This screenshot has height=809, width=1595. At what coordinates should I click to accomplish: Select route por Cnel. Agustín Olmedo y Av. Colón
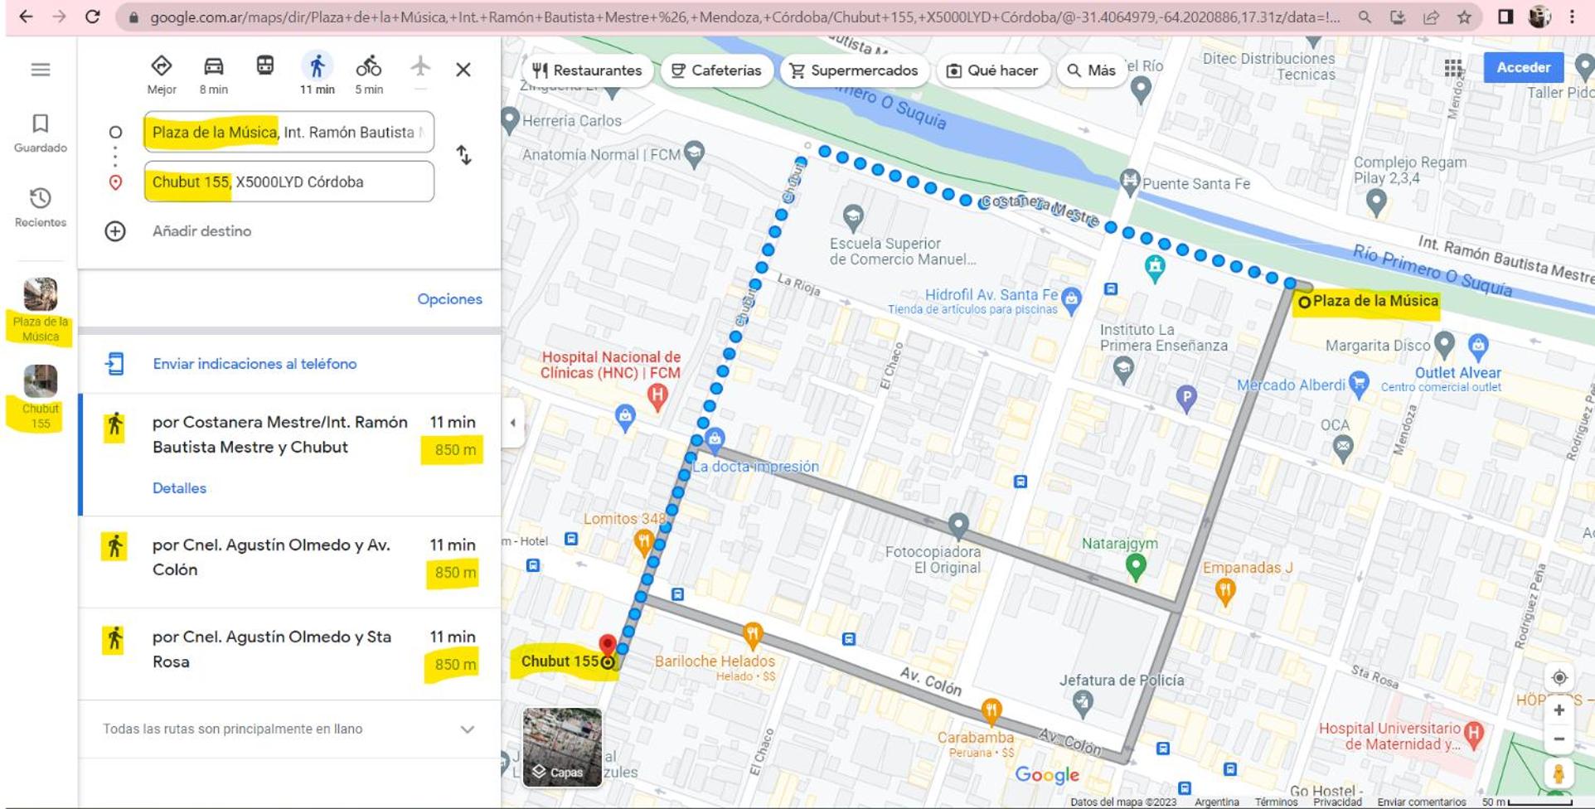pyautogui.click(x=290, y=562)
